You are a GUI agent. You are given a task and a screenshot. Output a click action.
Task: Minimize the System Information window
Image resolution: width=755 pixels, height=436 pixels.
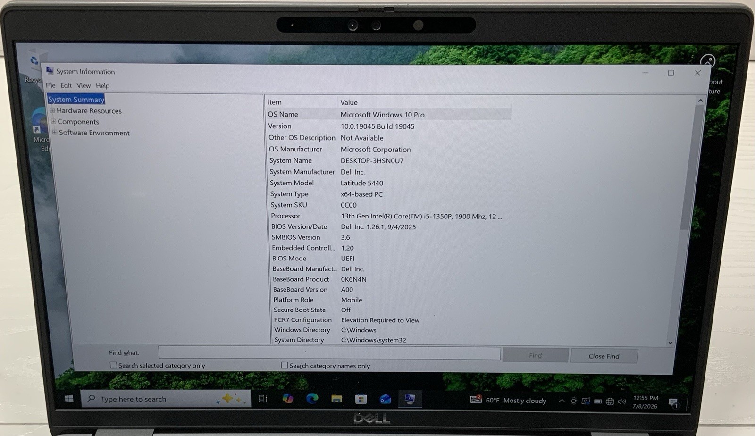pyautogui.click(x=645, y=73)
